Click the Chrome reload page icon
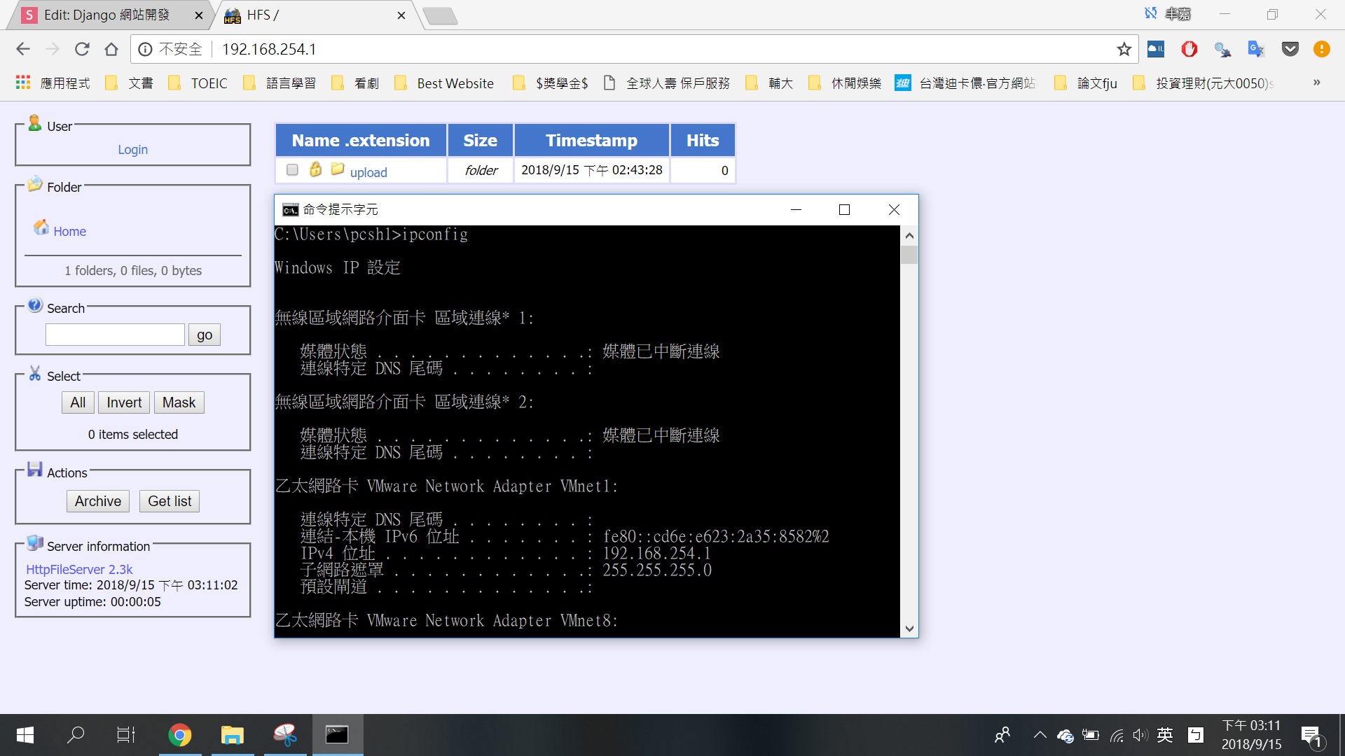Image resolution: width=1345 pixels, height=756 pixels. click(x=82, y=49)
